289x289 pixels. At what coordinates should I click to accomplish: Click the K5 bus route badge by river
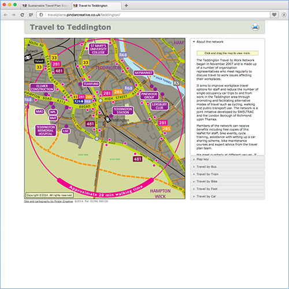point(176,83)
